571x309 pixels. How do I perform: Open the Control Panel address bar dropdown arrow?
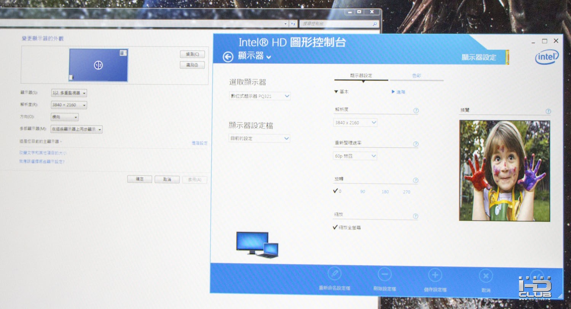click(286, 24)
